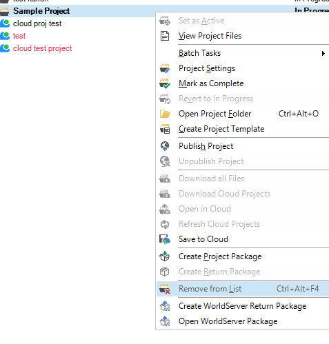This screenshot has height=344, width=329.
Task: Click the cloud icon beside red test project
Action: (5, 36)
